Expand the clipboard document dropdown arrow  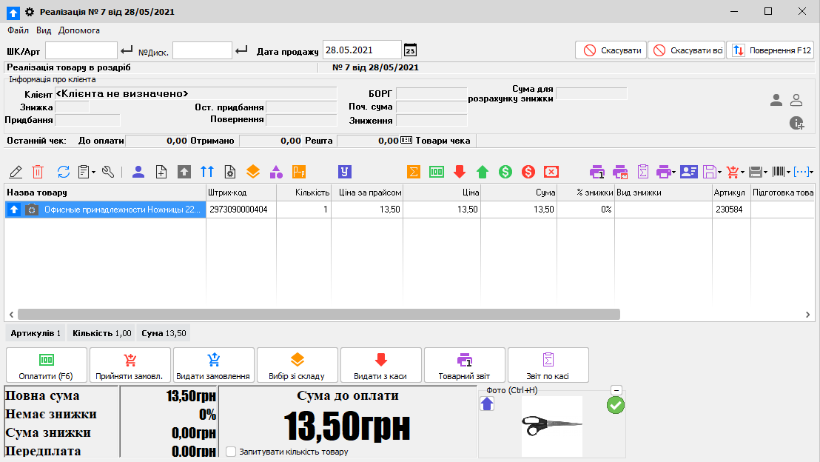(x=93, y=172)
